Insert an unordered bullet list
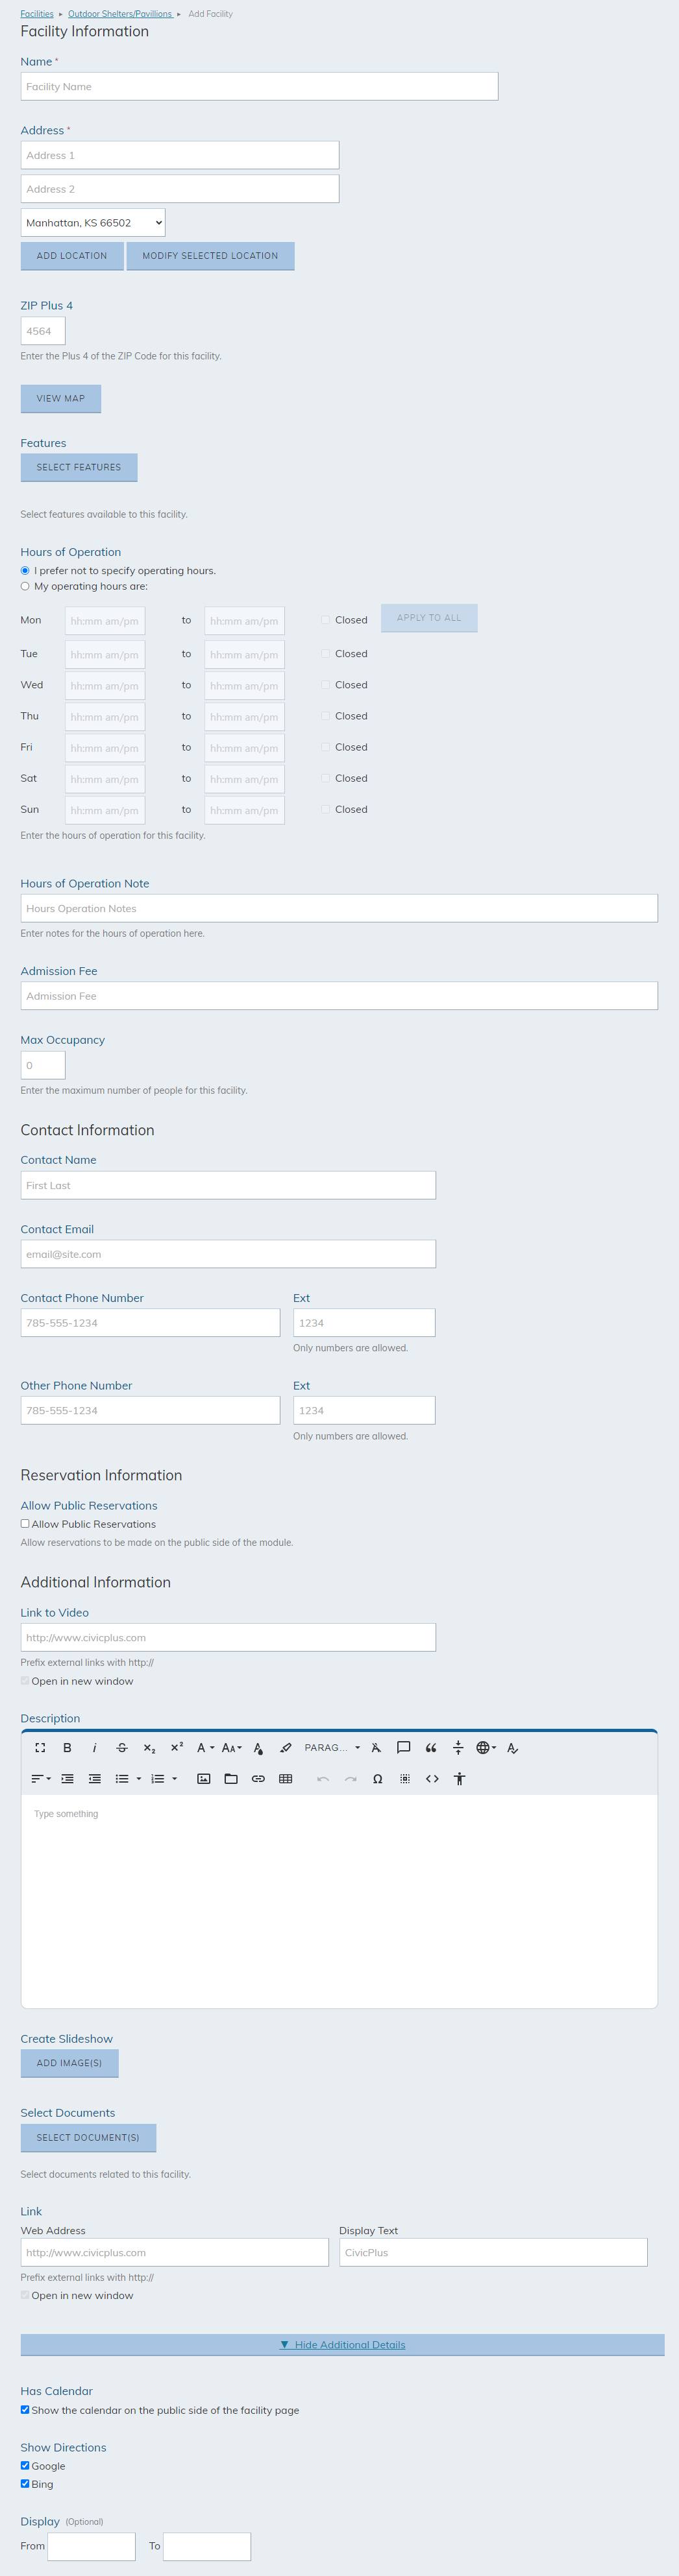The height and width of the screenshot is (2576, 679). tap(122, 1779)
